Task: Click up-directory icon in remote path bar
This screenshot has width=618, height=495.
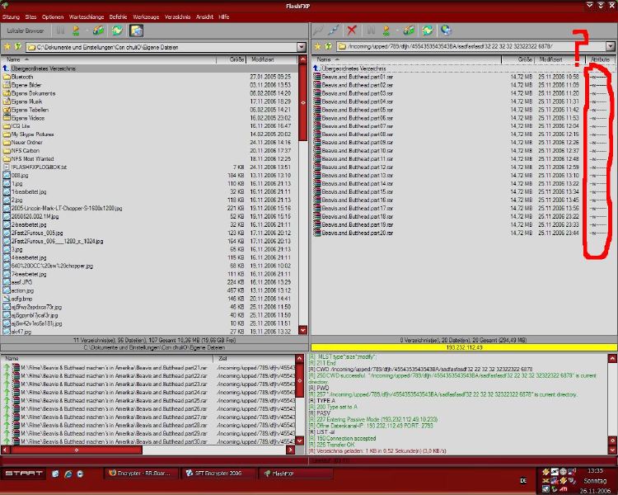Action: click(x=328, y=46)
